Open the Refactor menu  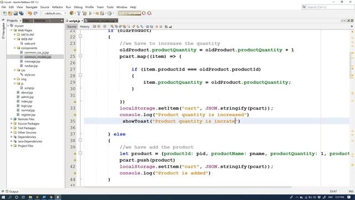tap(57, 7)
